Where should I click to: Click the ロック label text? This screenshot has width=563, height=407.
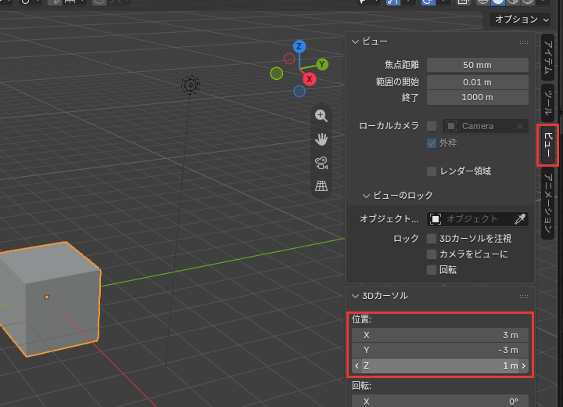click(406, 239)
